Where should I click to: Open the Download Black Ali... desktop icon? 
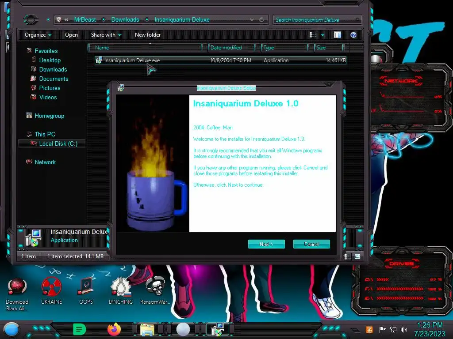click(17, 294)
